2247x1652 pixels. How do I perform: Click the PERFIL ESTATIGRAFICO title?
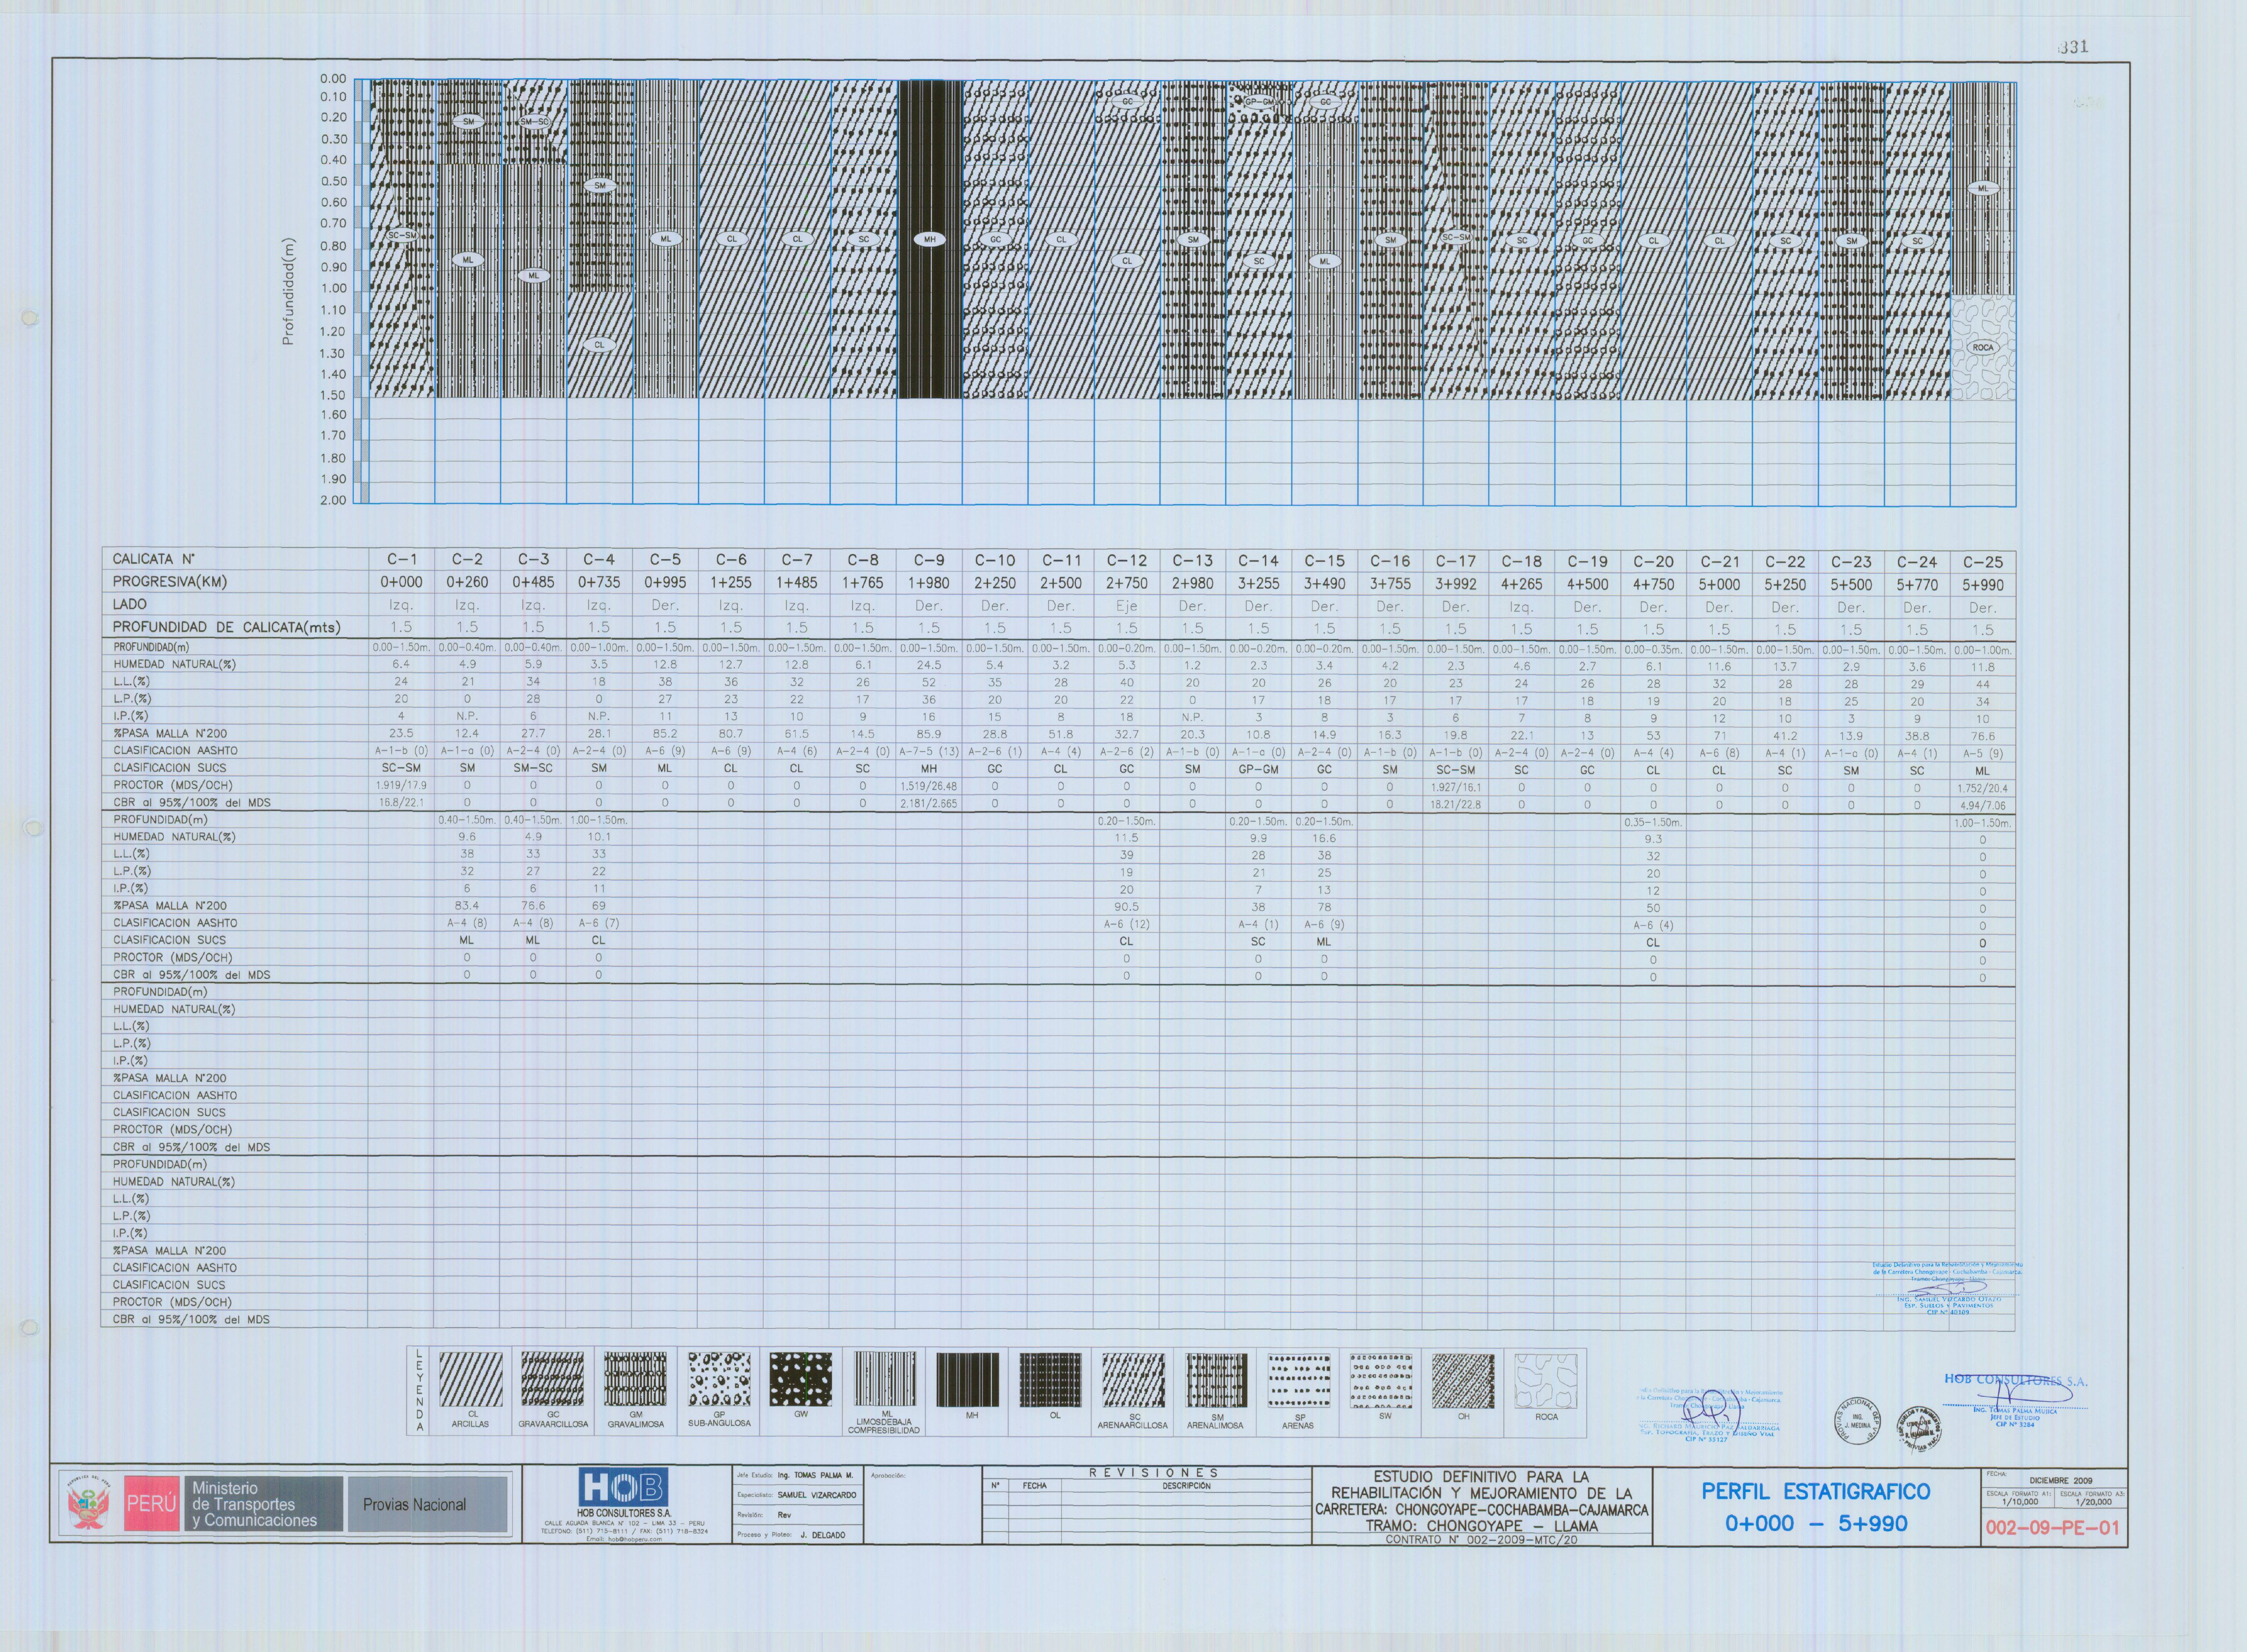1816,1492
